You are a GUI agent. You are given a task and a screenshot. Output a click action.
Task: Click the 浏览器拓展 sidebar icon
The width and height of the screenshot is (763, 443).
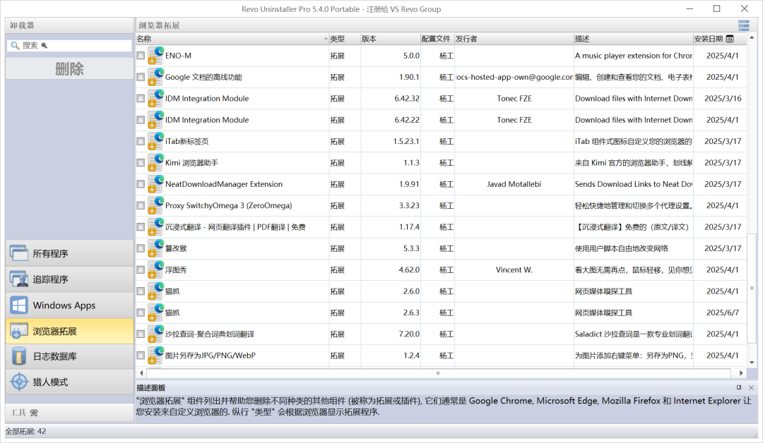pos(18,331)
